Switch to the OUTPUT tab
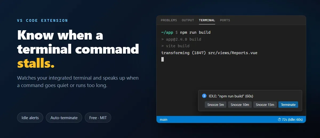 (x=188, y=20)
